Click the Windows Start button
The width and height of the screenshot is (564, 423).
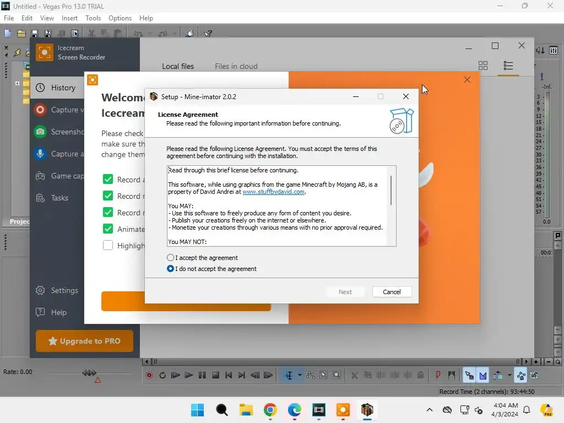click(197, 410)
